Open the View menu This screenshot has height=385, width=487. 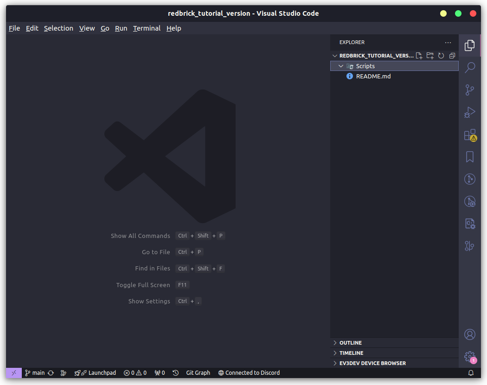[x=87, y=28]
